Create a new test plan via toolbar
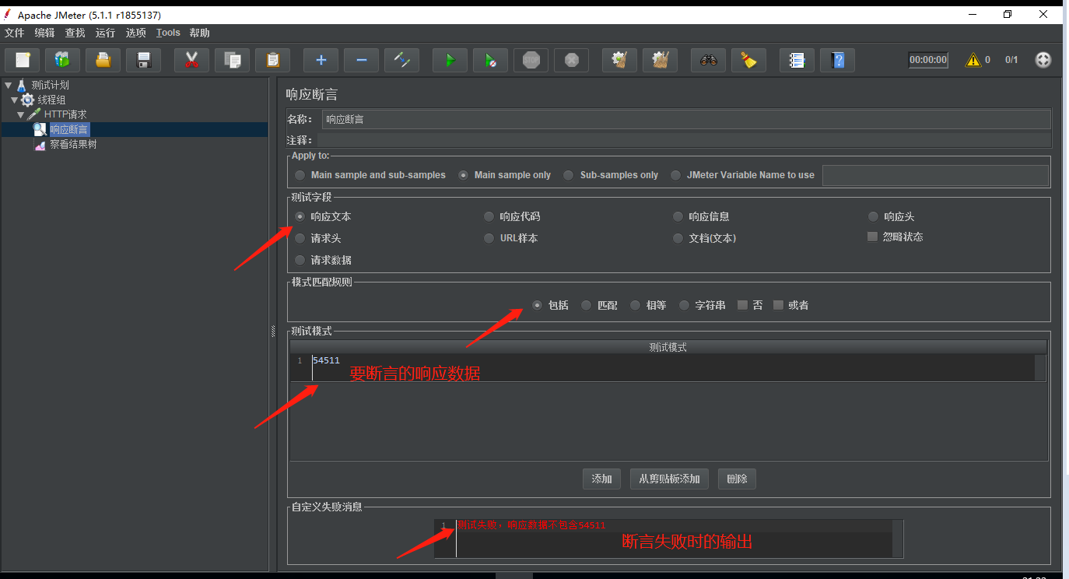 tap(23, 60)
